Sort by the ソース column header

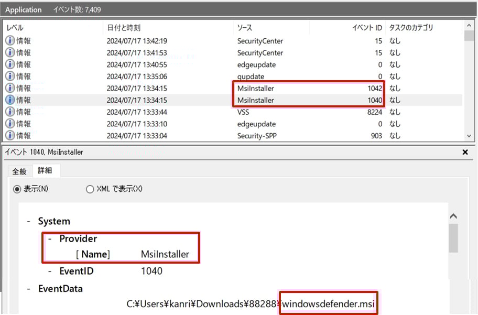click(x=271, y=28)
